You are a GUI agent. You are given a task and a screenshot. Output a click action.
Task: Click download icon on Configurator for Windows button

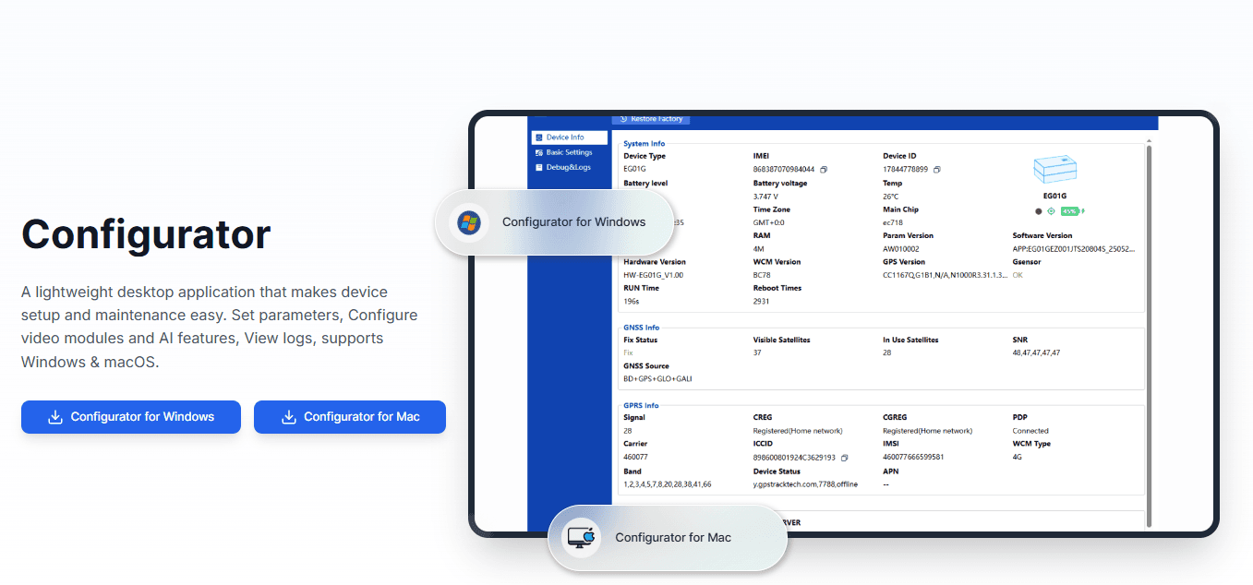point(55,417)
